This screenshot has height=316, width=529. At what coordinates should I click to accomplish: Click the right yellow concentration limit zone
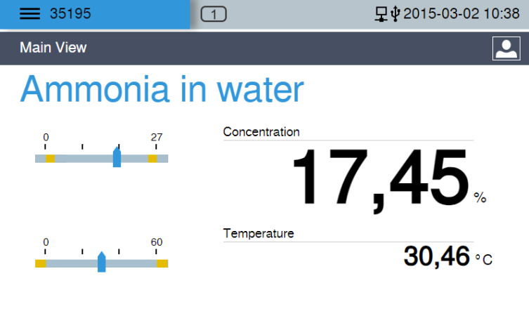pyautogui.click(x=152, y=159)
